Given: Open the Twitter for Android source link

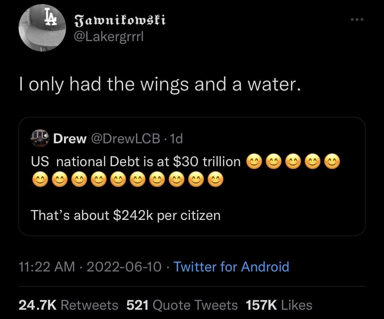Looking at the screenshot, I should [x=231, y=267].
